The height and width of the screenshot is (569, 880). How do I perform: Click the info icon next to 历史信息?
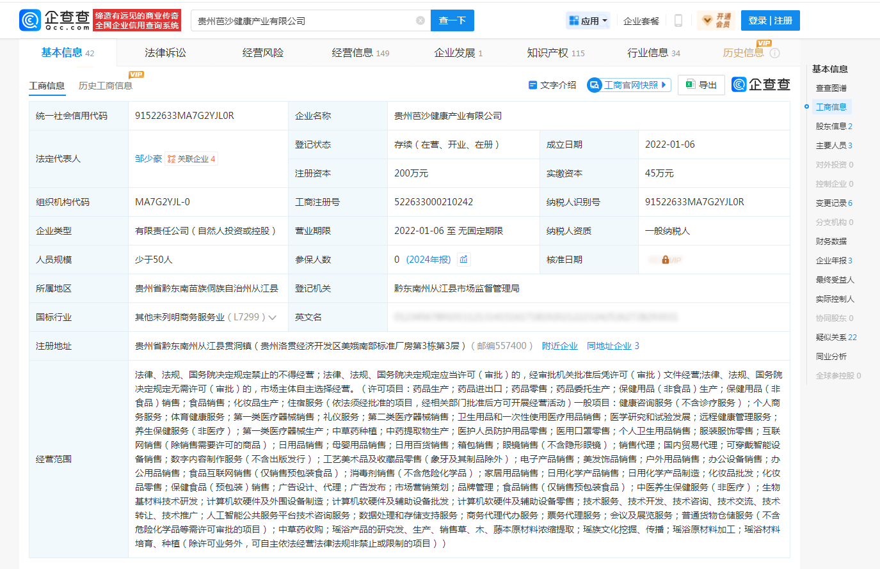coord(774,53)
